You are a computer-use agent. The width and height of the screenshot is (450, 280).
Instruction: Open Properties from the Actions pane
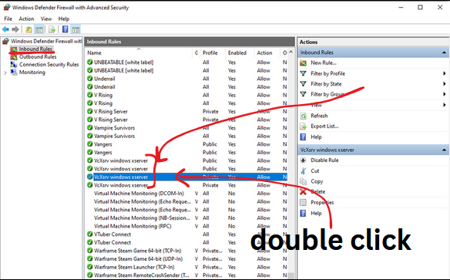pos(322,202)
